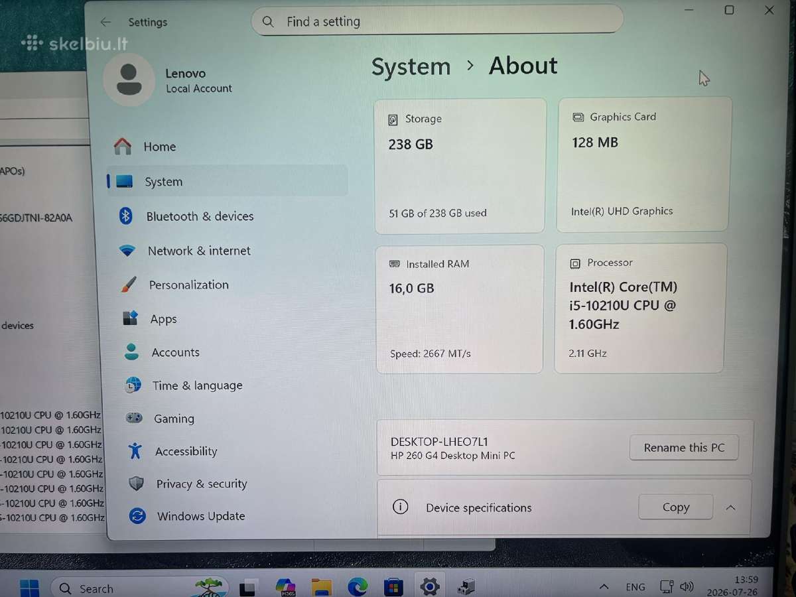Open the Storage 238 GB card
796x597 pixels.
(x=460, y=166)
